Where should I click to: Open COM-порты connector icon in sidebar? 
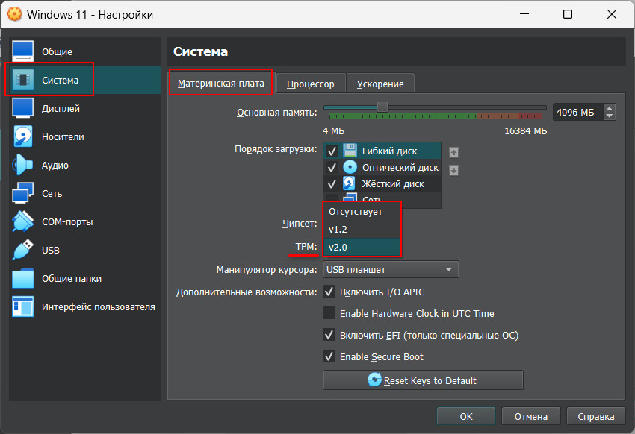tap(22, 221)
